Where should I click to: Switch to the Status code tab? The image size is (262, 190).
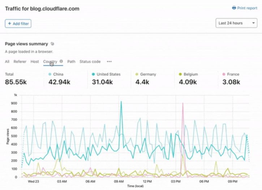pos(90,62)
